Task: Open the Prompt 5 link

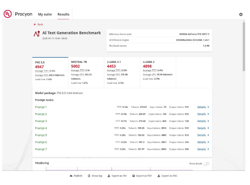Action: (41, 135)
